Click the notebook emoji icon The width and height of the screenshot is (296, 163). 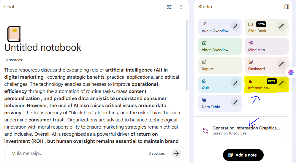[x=14, y=34]
